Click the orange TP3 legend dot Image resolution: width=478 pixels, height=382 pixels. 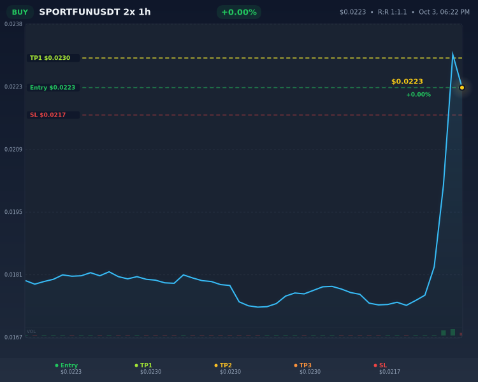point(296,365)
